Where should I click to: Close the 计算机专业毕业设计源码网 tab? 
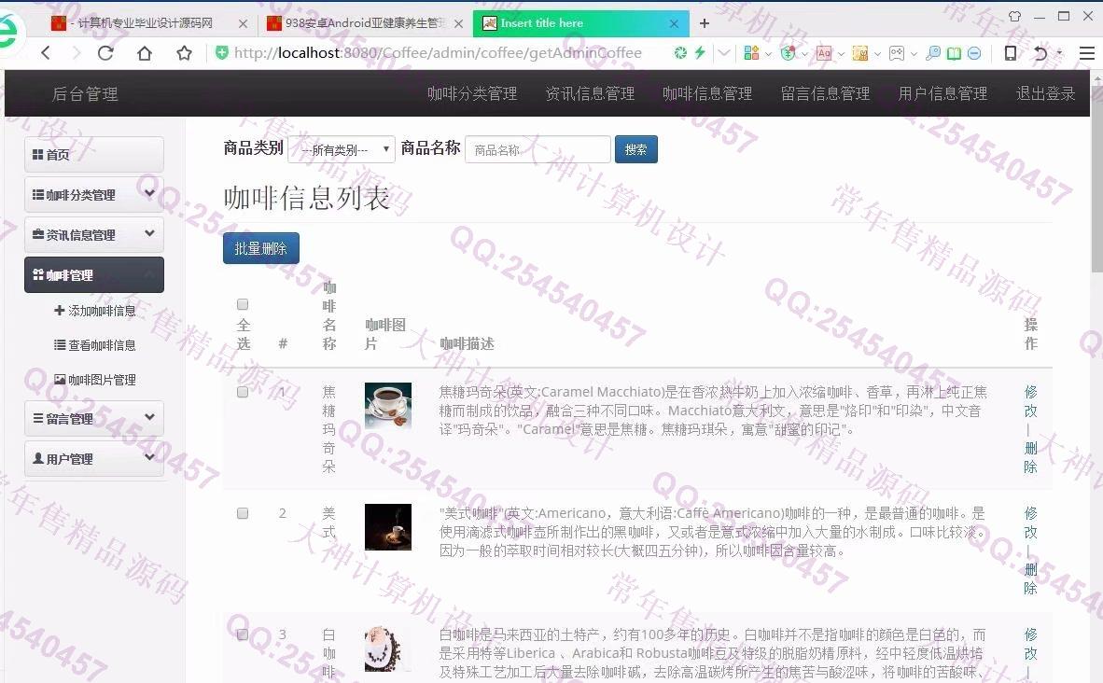pos(243,23)
